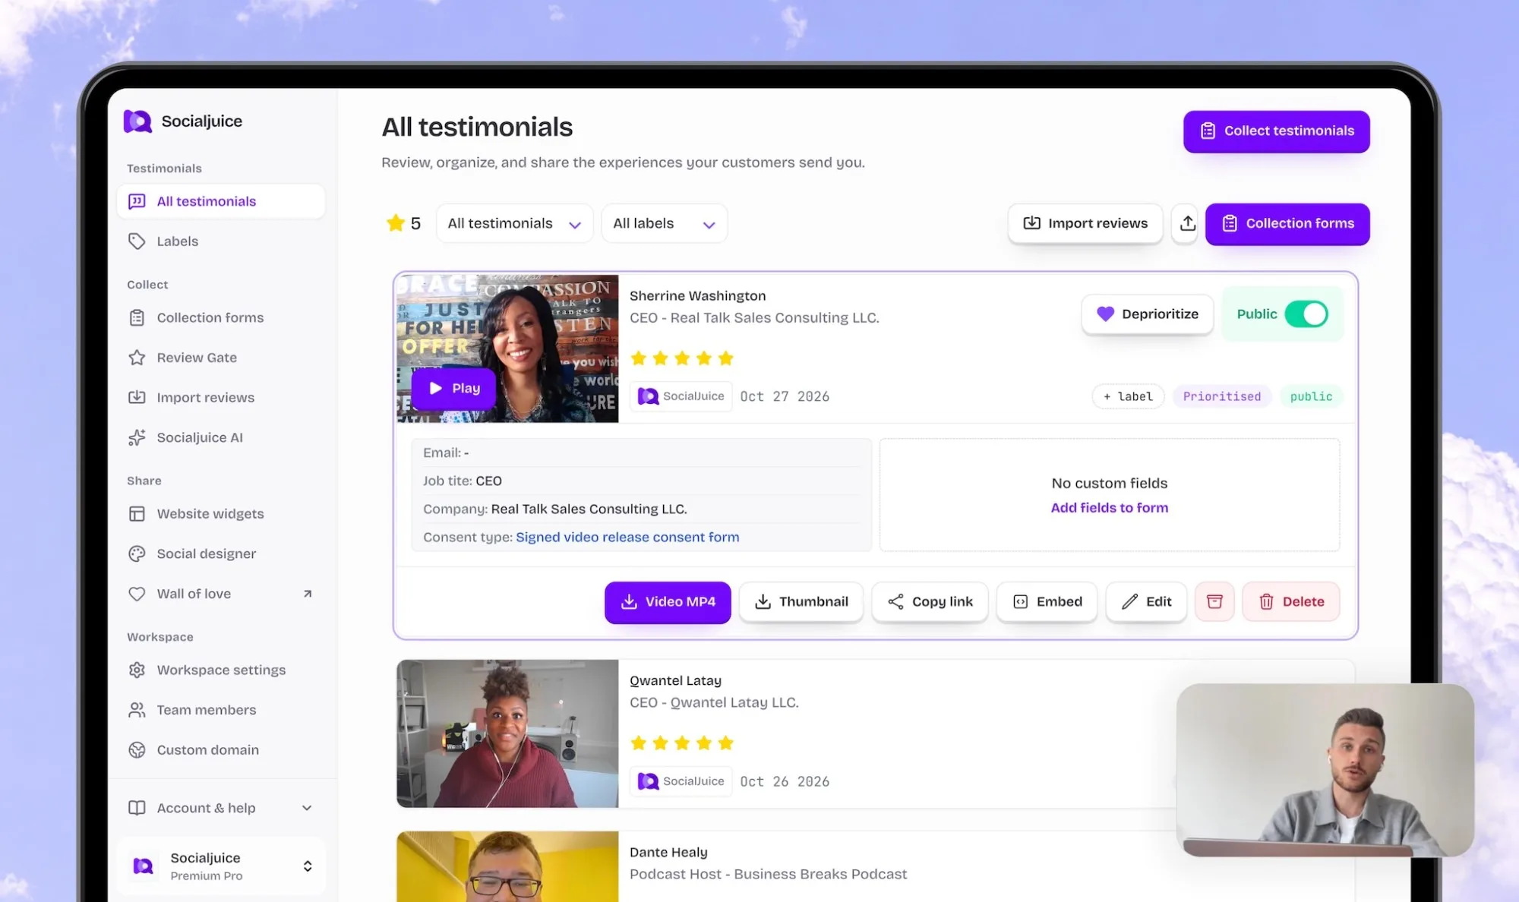
Task: Open the Socialjuice Premium Pro workspace switcher
Action: tap(220, 866)
